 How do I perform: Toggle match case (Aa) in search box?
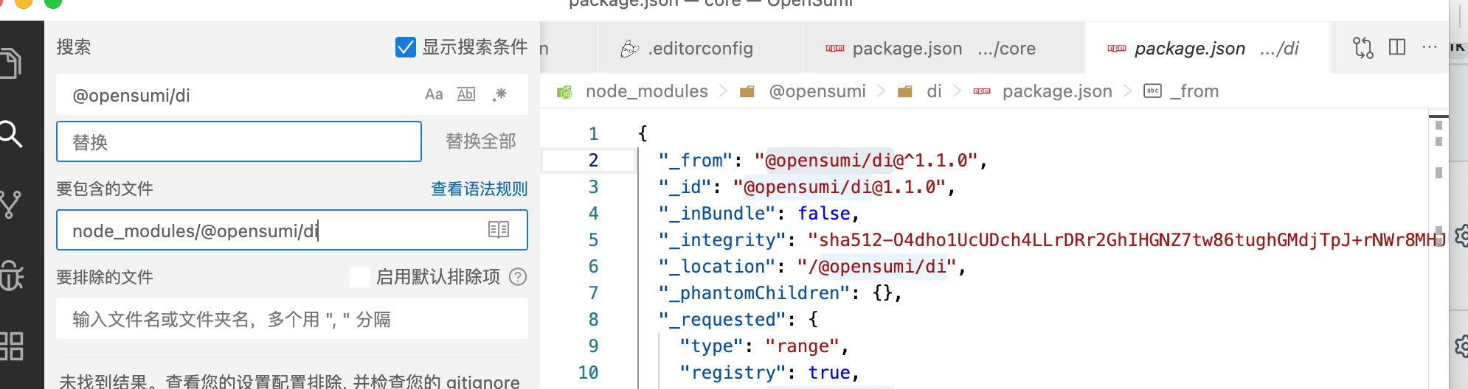(x=434, y=94)
